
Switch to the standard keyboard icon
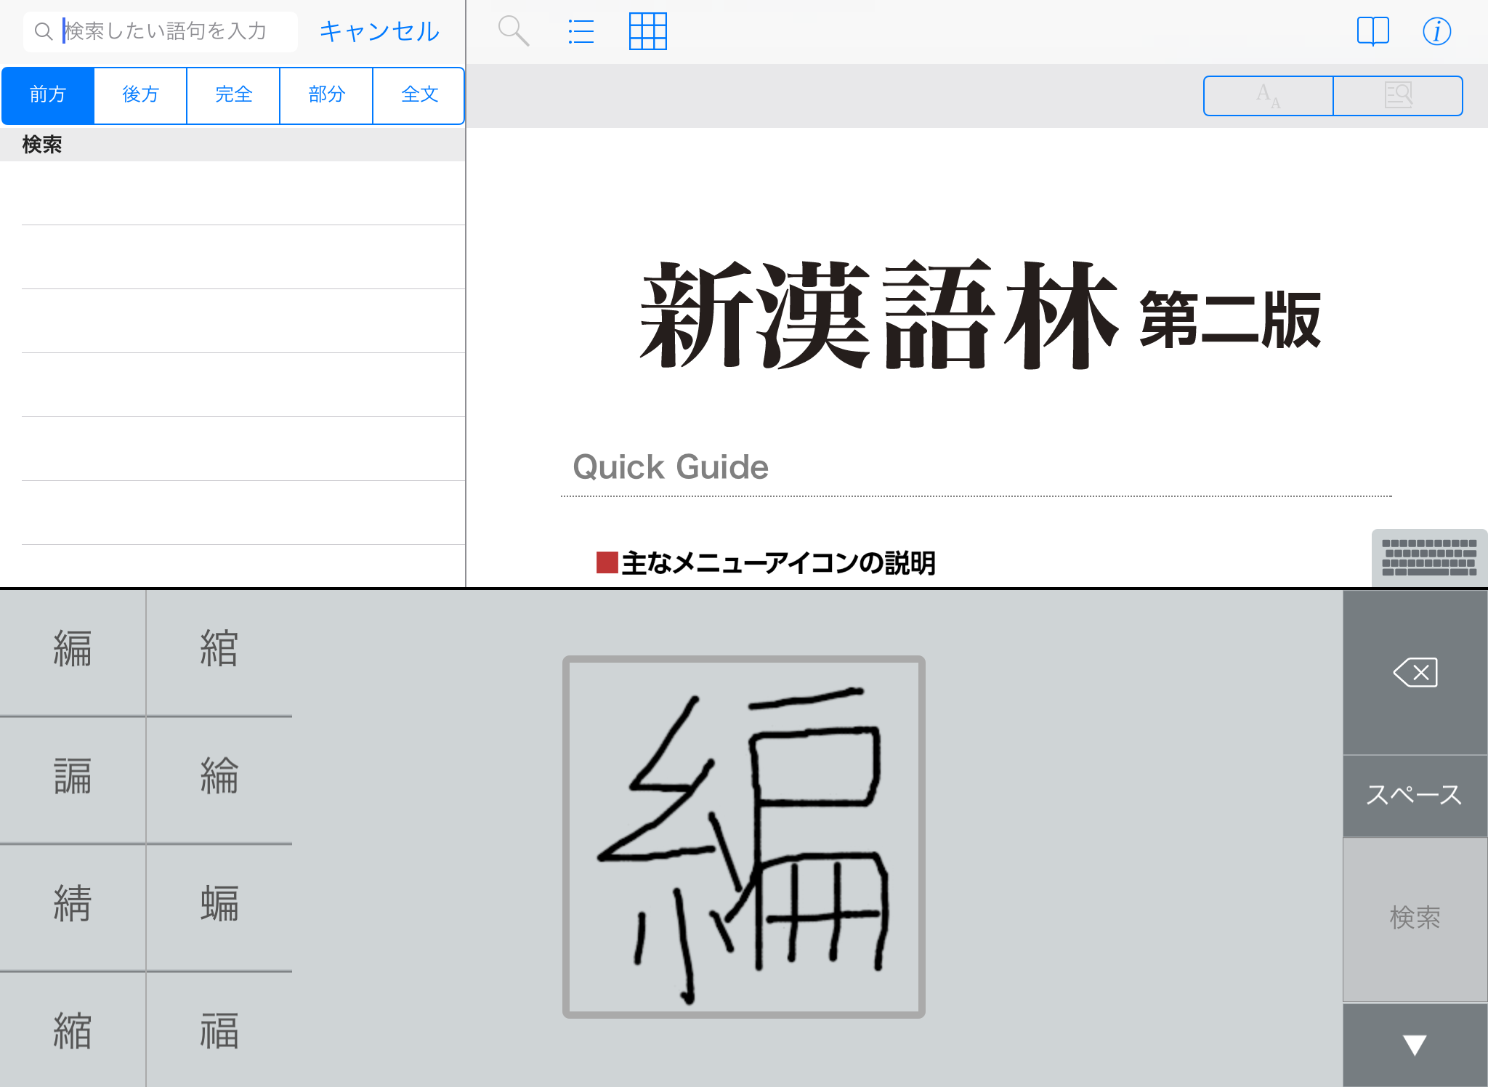pyautogui.click(x=1428, y=558)
